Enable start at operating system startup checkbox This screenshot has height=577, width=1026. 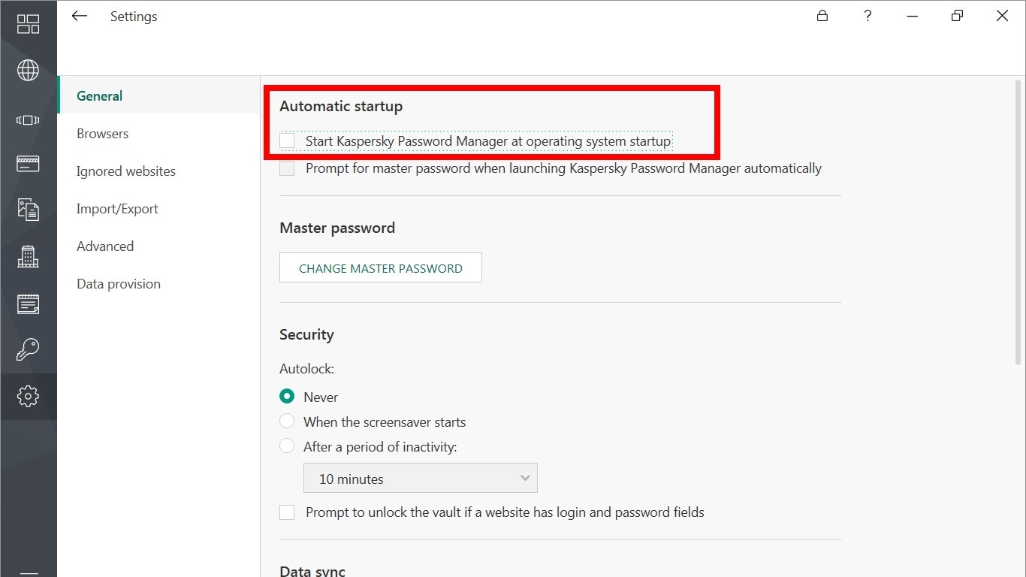click(287, 140)
